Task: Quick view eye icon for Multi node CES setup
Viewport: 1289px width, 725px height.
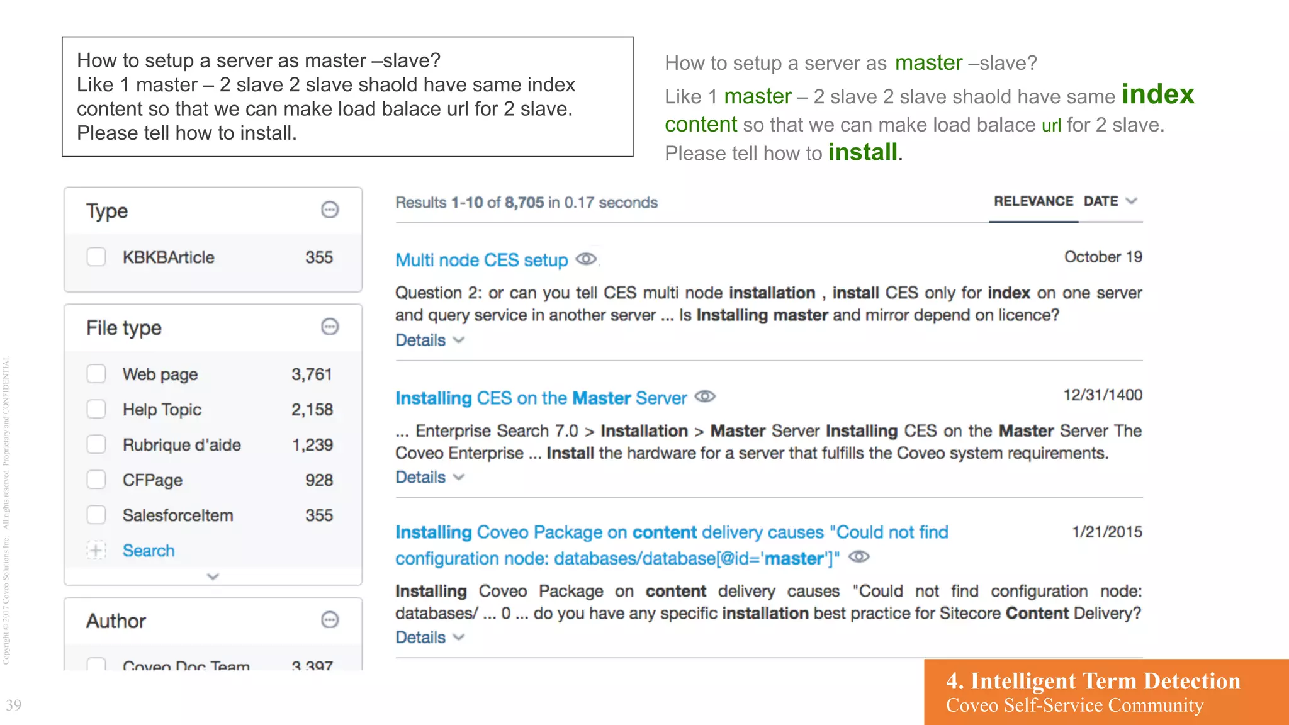Action: [x=586, y=259]
